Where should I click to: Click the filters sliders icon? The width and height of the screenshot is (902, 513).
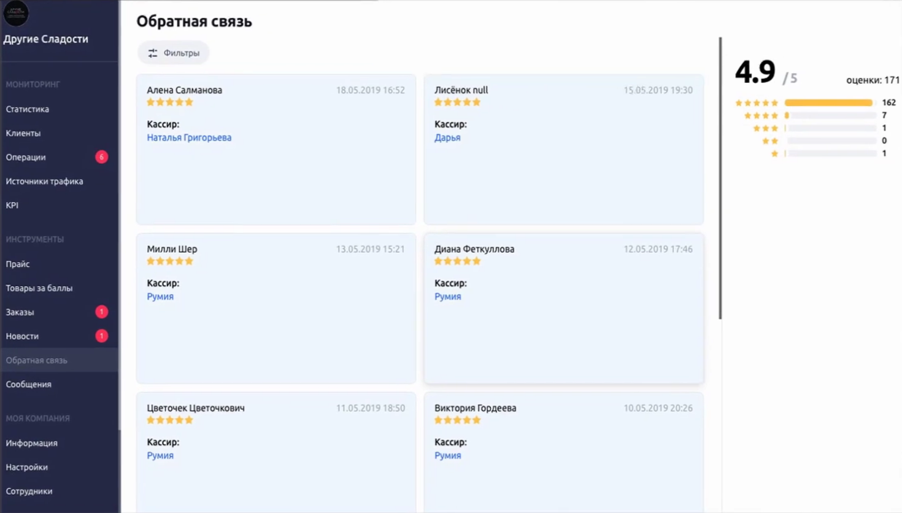click(x=153, y=53)
